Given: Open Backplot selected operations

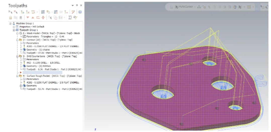Looking at the screenshot, I should point(43,12).
